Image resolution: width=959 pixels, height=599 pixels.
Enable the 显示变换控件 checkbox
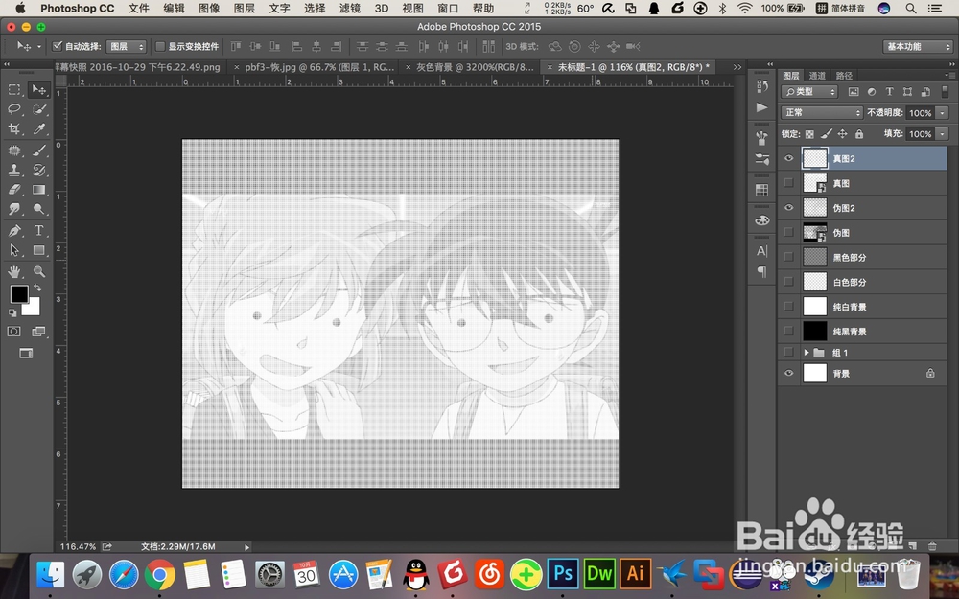pos(160,46)
